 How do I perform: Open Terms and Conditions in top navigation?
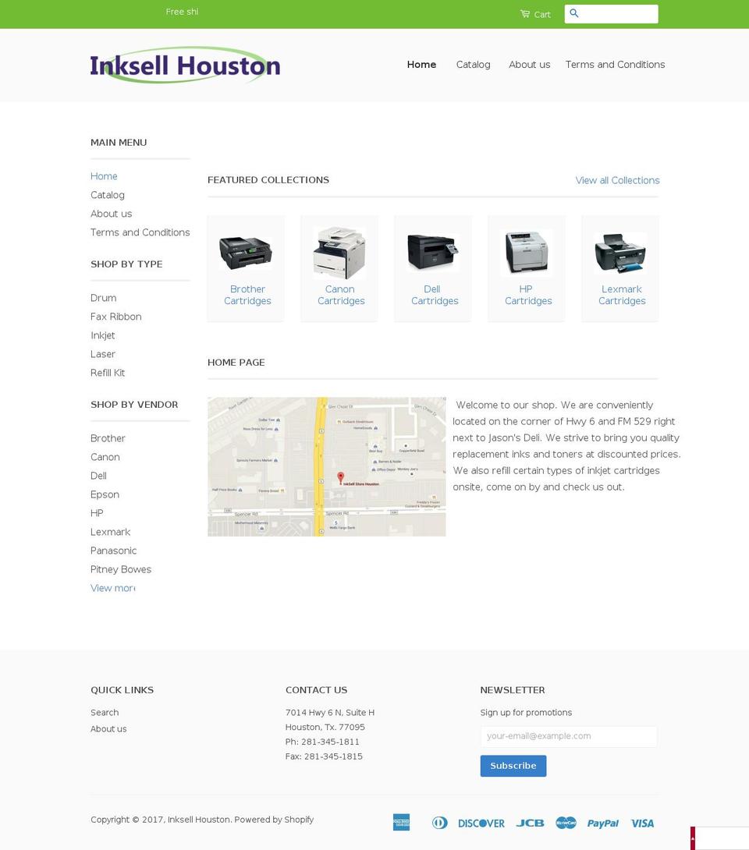615,65
